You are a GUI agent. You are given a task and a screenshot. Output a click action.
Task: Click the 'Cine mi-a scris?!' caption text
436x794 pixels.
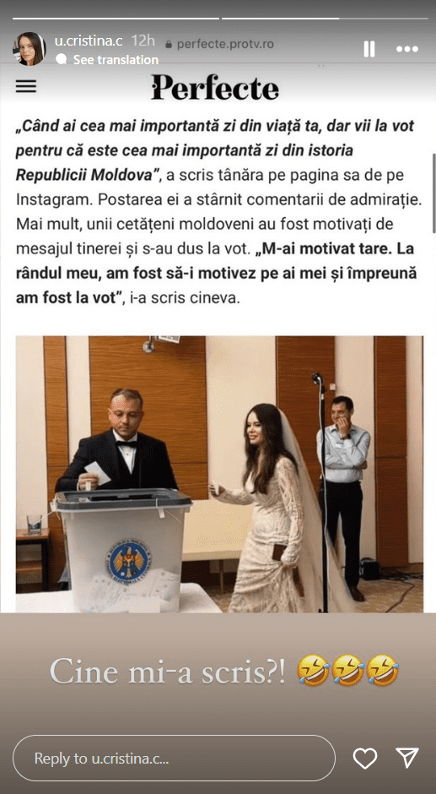point(170,672)
